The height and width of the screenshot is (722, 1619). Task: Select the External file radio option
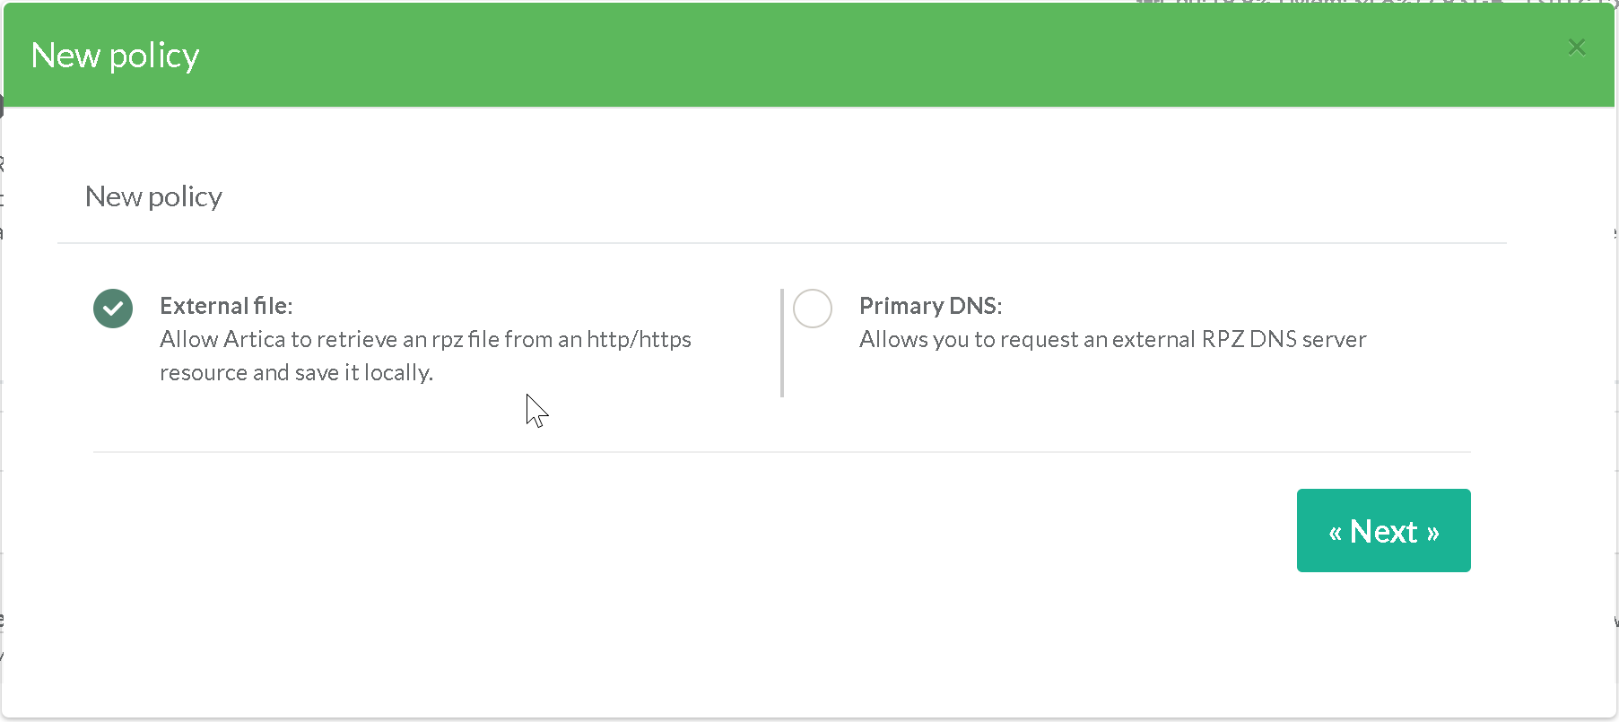[113, 309]
